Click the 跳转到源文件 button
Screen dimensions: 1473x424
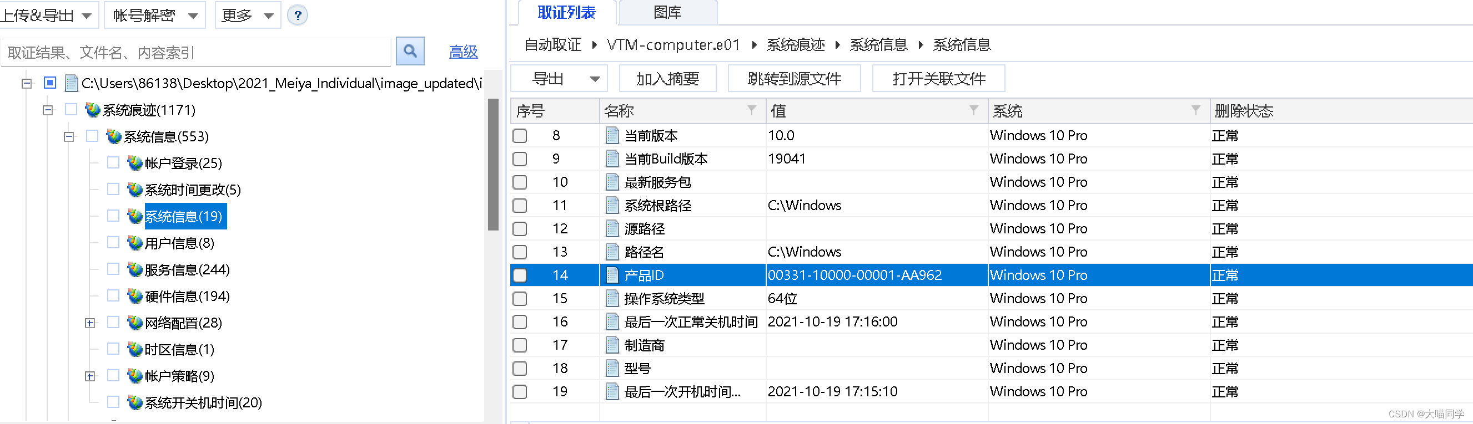point(795,79)
